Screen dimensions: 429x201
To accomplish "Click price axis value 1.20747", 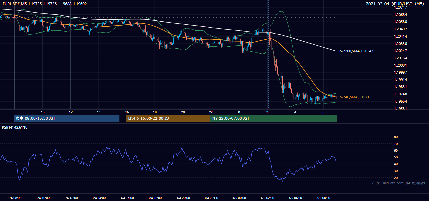I will [400, 7].
